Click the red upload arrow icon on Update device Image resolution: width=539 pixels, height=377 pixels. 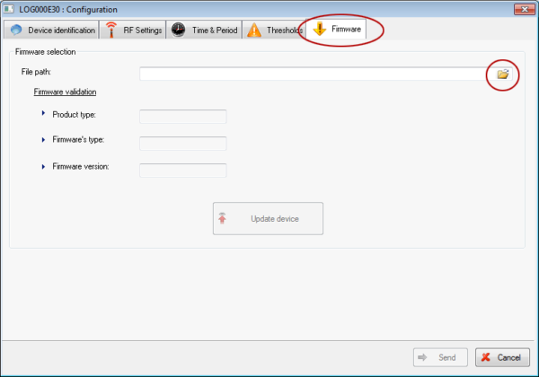222,218
